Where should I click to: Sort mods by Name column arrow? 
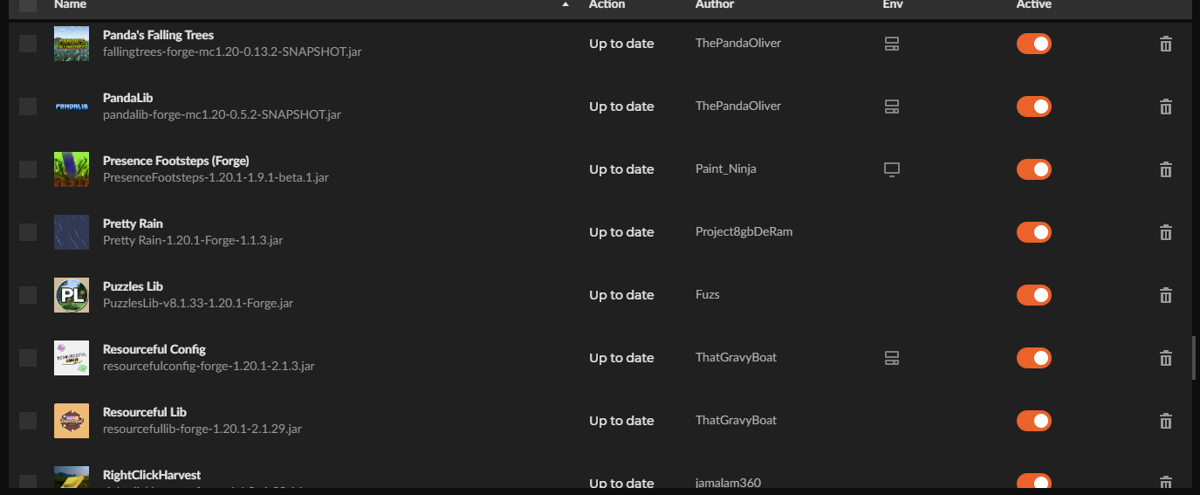pos(566,5)
